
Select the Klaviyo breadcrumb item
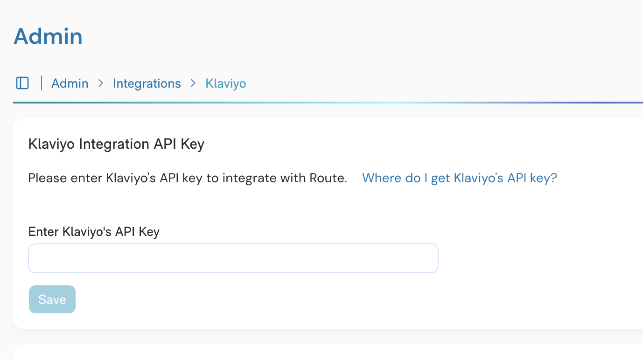click(226, 83)
